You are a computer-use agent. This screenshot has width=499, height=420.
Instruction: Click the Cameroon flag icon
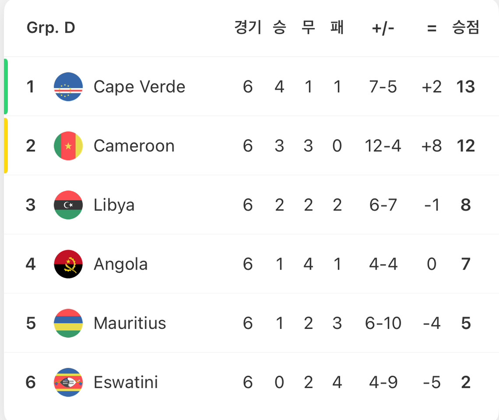[x=68, y=146]
